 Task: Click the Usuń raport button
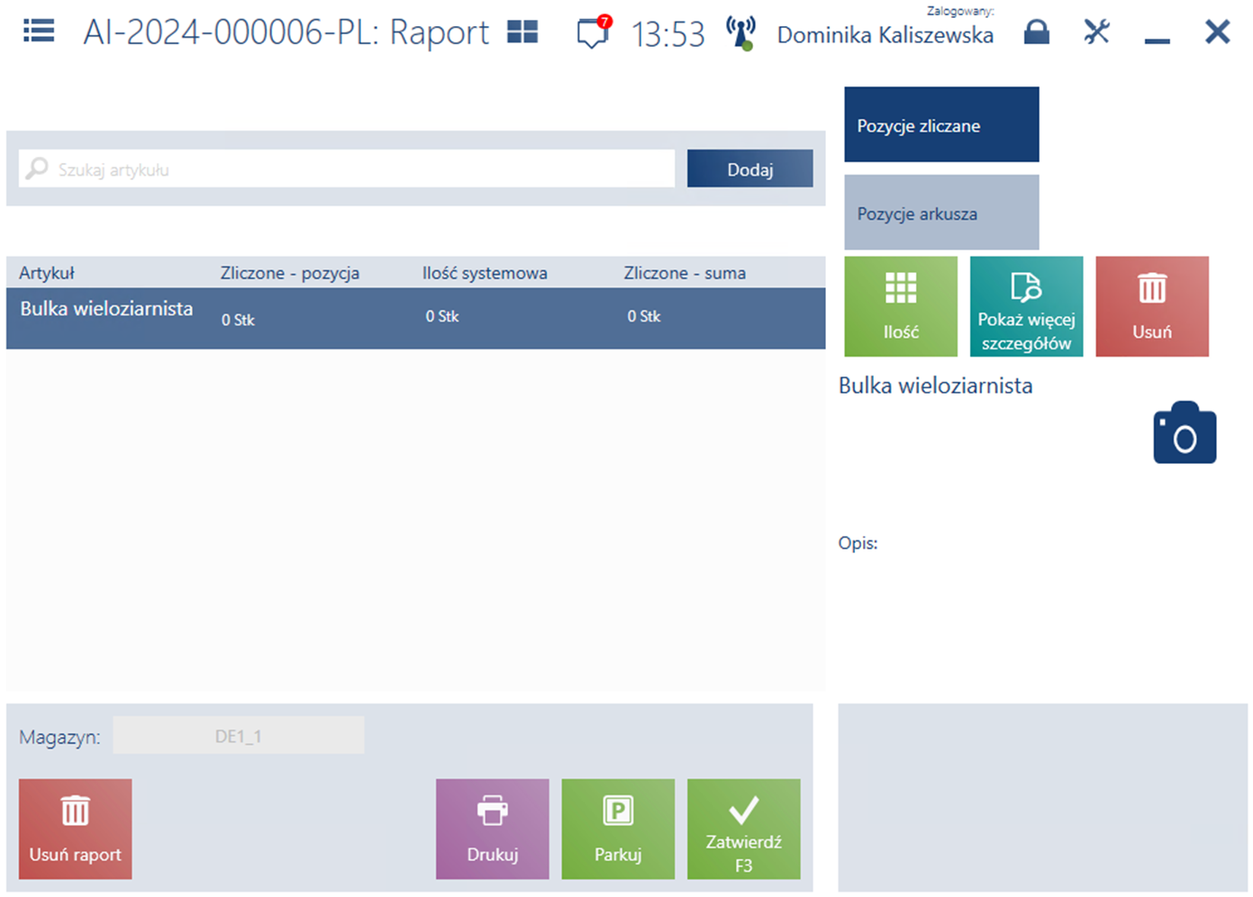(75, 829)
